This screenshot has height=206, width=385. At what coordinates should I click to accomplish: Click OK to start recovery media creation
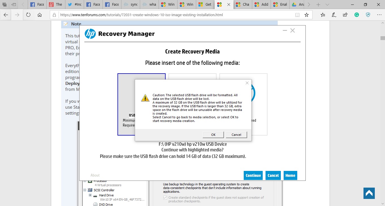click(213, 135)
